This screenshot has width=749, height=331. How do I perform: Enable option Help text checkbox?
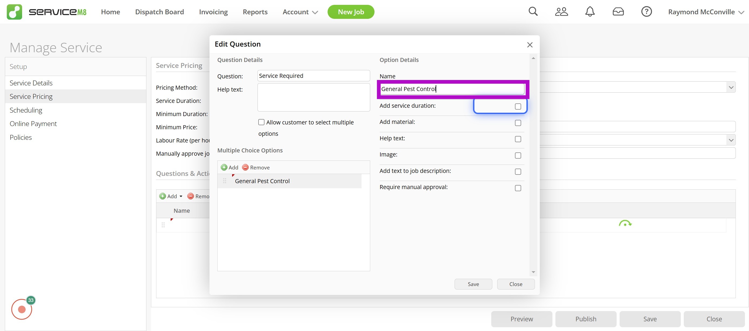click(x=518, y=139)
